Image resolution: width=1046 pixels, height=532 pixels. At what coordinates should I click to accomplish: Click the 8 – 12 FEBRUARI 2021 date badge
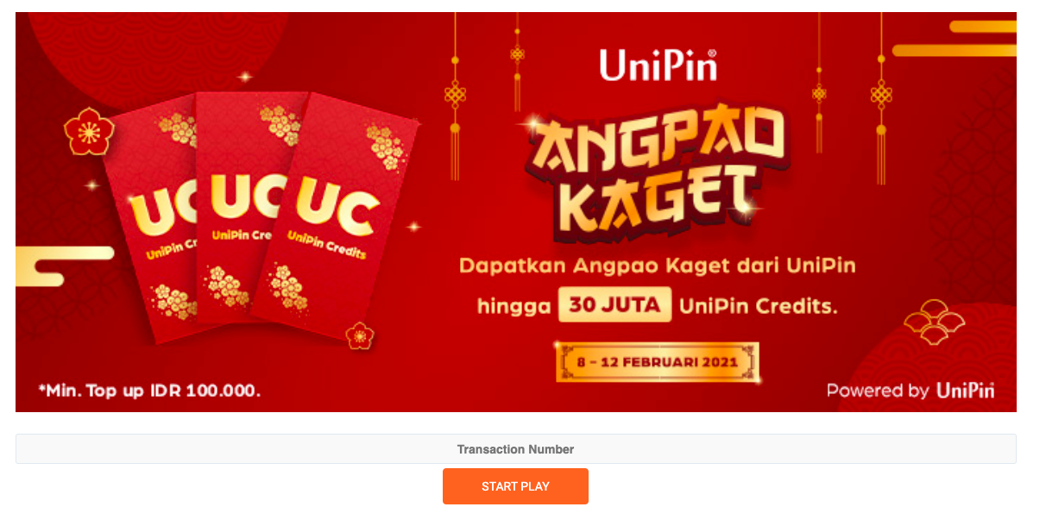tap(658, 362)
